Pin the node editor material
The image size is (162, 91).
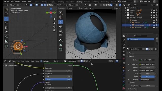pos(90,61)
